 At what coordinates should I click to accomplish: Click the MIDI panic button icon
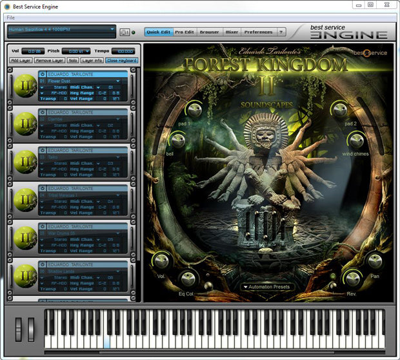click(123, 32)
